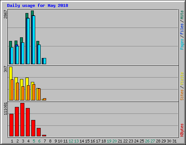Click the orange 'Sites' legend label
The height and width of the screenshot is (145, 186).
182,95
